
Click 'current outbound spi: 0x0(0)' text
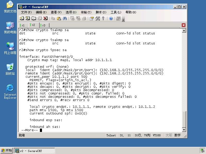tap(58, 113)
